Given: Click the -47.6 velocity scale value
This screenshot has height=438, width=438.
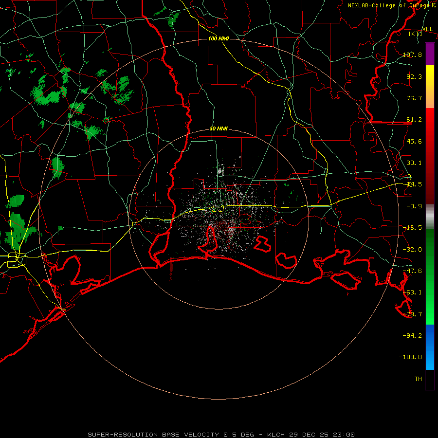Looking at the screenshot, I should pos(412,271).
